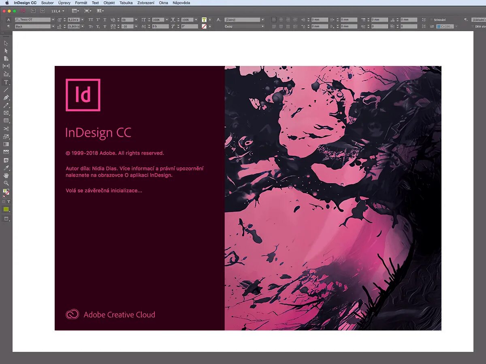Select the Content Collector tool
Image resolution: width=486 pixels, height=364 pixels.
tap(6, 74)
